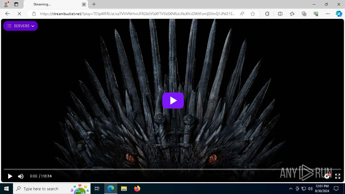Open Edge from taskbar
345x194 pixels.
111,189
